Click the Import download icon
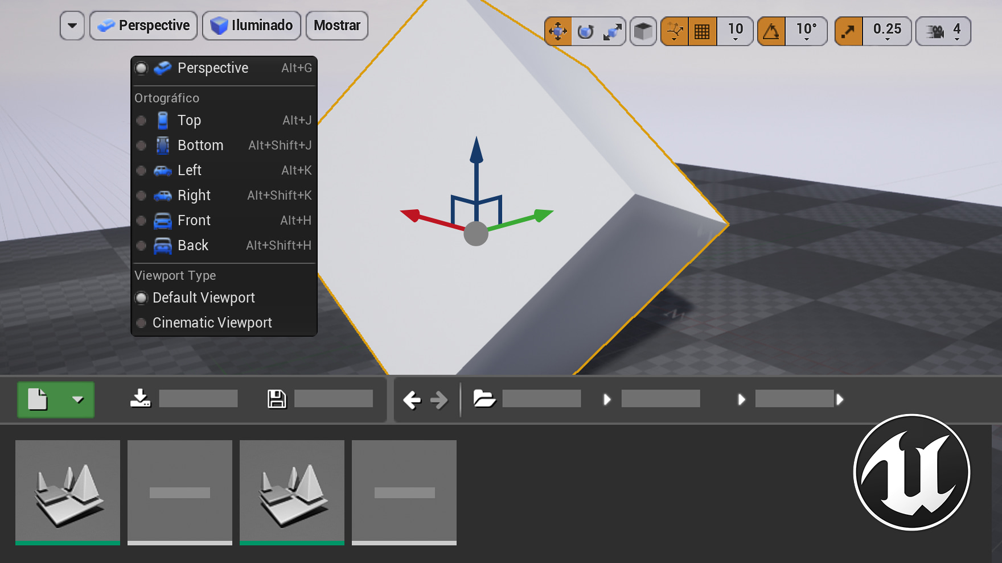The width and height of the screenshot is (1002, 563). (141, 399)
